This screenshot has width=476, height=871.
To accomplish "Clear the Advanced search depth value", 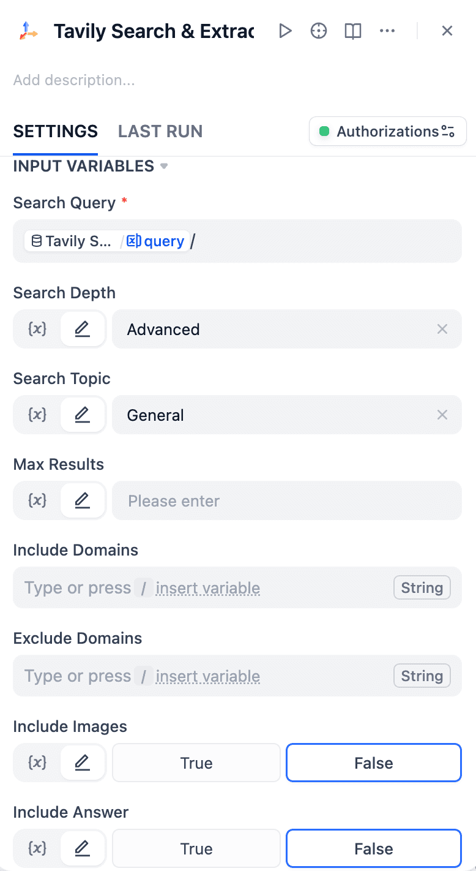I will coord(442,330).
